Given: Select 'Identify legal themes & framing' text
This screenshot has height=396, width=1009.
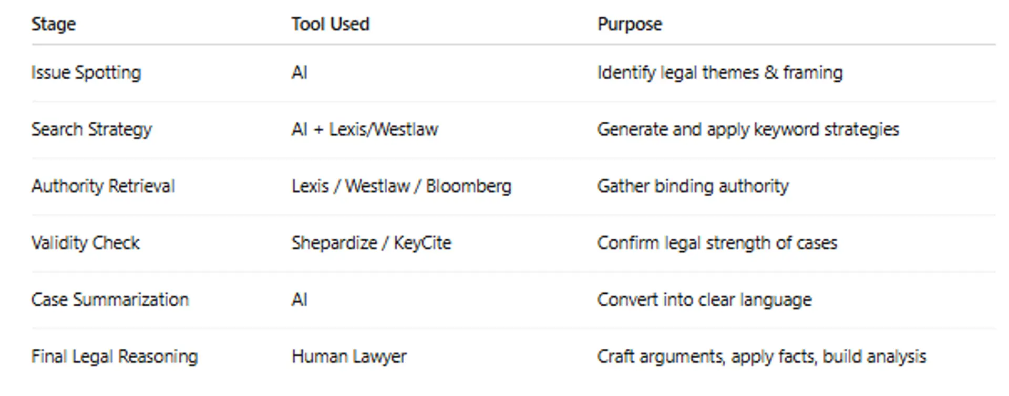Looking at the screenshot, I should pos(719,72).
